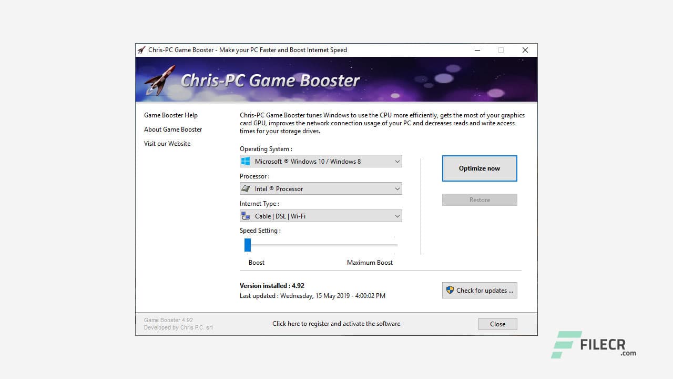The width and height of the screenshot is (673, 379).
Task: Click the rocket icon in the title bar
Action: coord(141,50)
